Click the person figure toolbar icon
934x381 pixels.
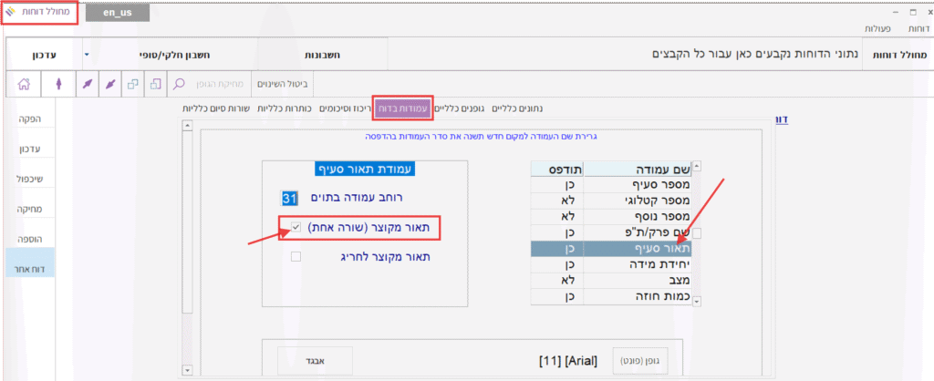click(59, 84)
